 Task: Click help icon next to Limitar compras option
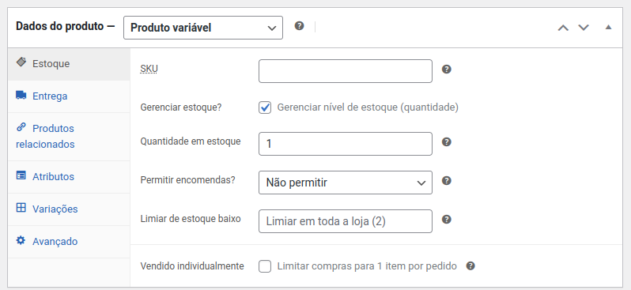(470, 266)
